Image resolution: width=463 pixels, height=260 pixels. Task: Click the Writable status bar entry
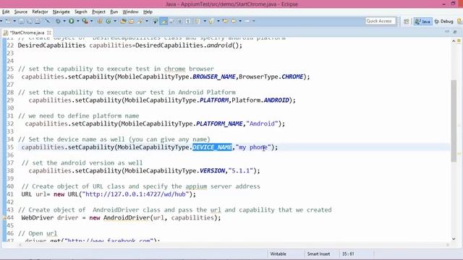click(x=278, y=253)
